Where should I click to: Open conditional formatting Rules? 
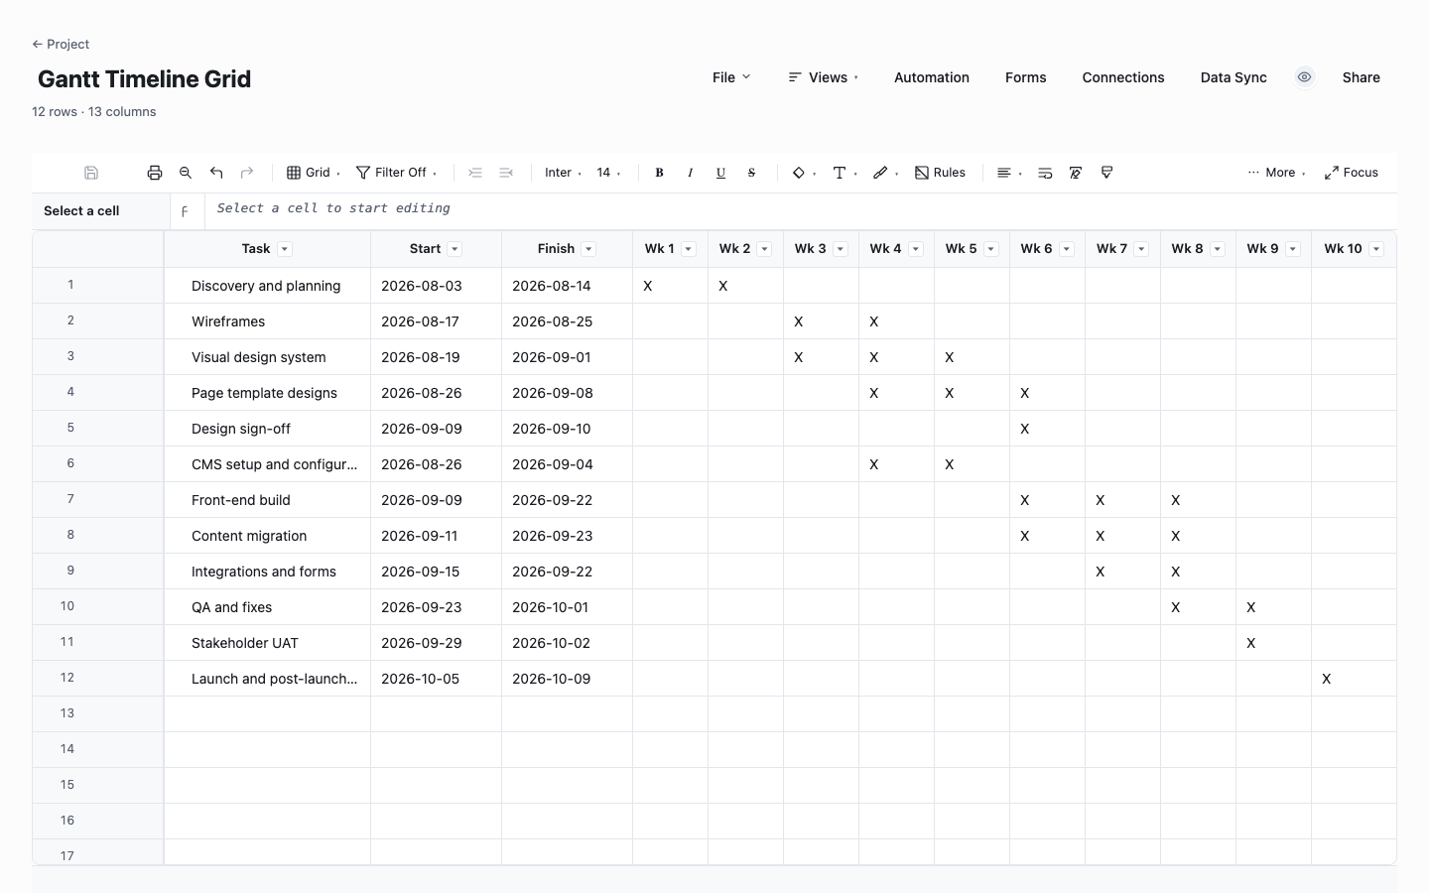[940, 173]
